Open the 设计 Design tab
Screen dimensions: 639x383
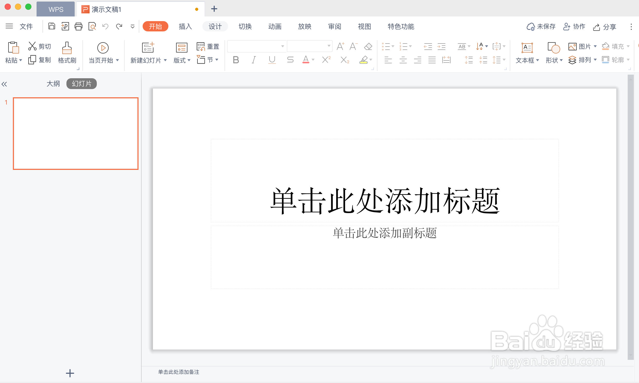(215, 26)
